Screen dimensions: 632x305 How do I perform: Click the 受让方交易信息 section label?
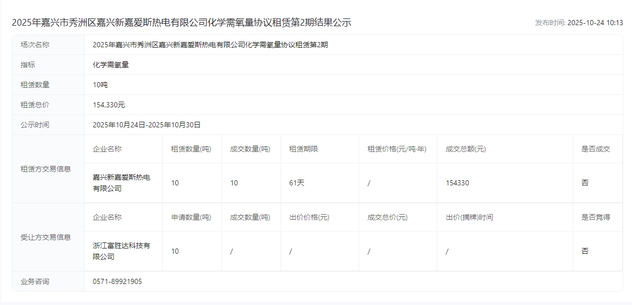click(46, 237)
